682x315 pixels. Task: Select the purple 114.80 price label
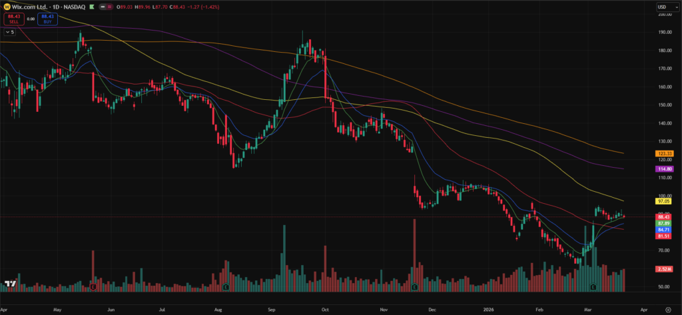[665, 170]
